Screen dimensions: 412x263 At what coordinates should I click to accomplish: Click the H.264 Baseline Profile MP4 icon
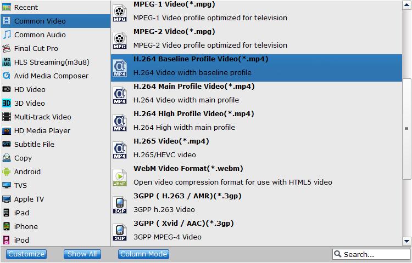[120, 68]
